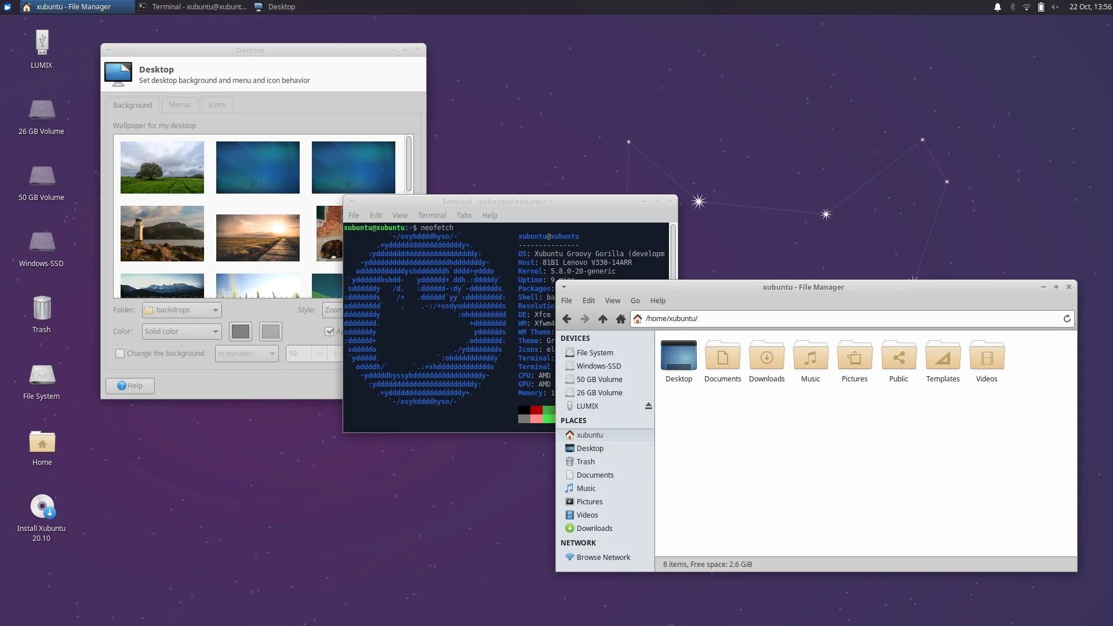Reload the folder with refresh icon
The width and height of the screenshot is (1113, 626).
point(1067,319)
